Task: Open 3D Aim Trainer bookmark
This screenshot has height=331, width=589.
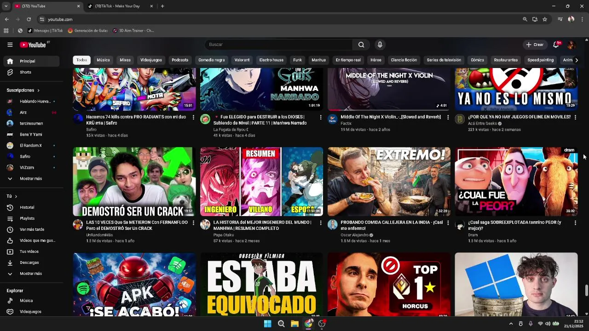Action: click(x=133, y=31)
